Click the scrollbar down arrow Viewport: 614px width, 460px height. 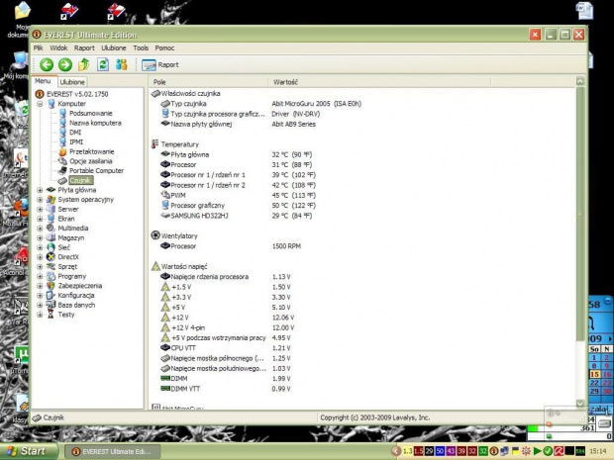(x=580, y=403)
